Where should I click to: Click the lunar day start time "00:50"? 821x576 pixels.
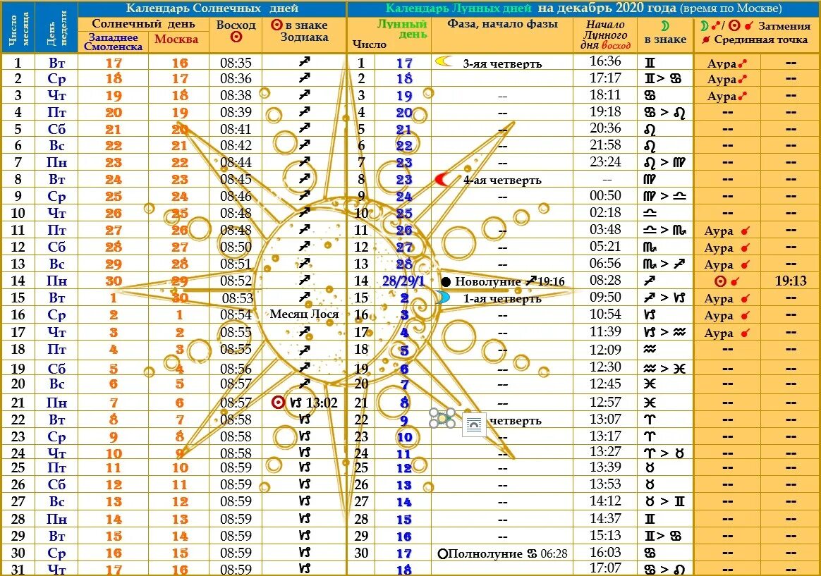(605, 196)
